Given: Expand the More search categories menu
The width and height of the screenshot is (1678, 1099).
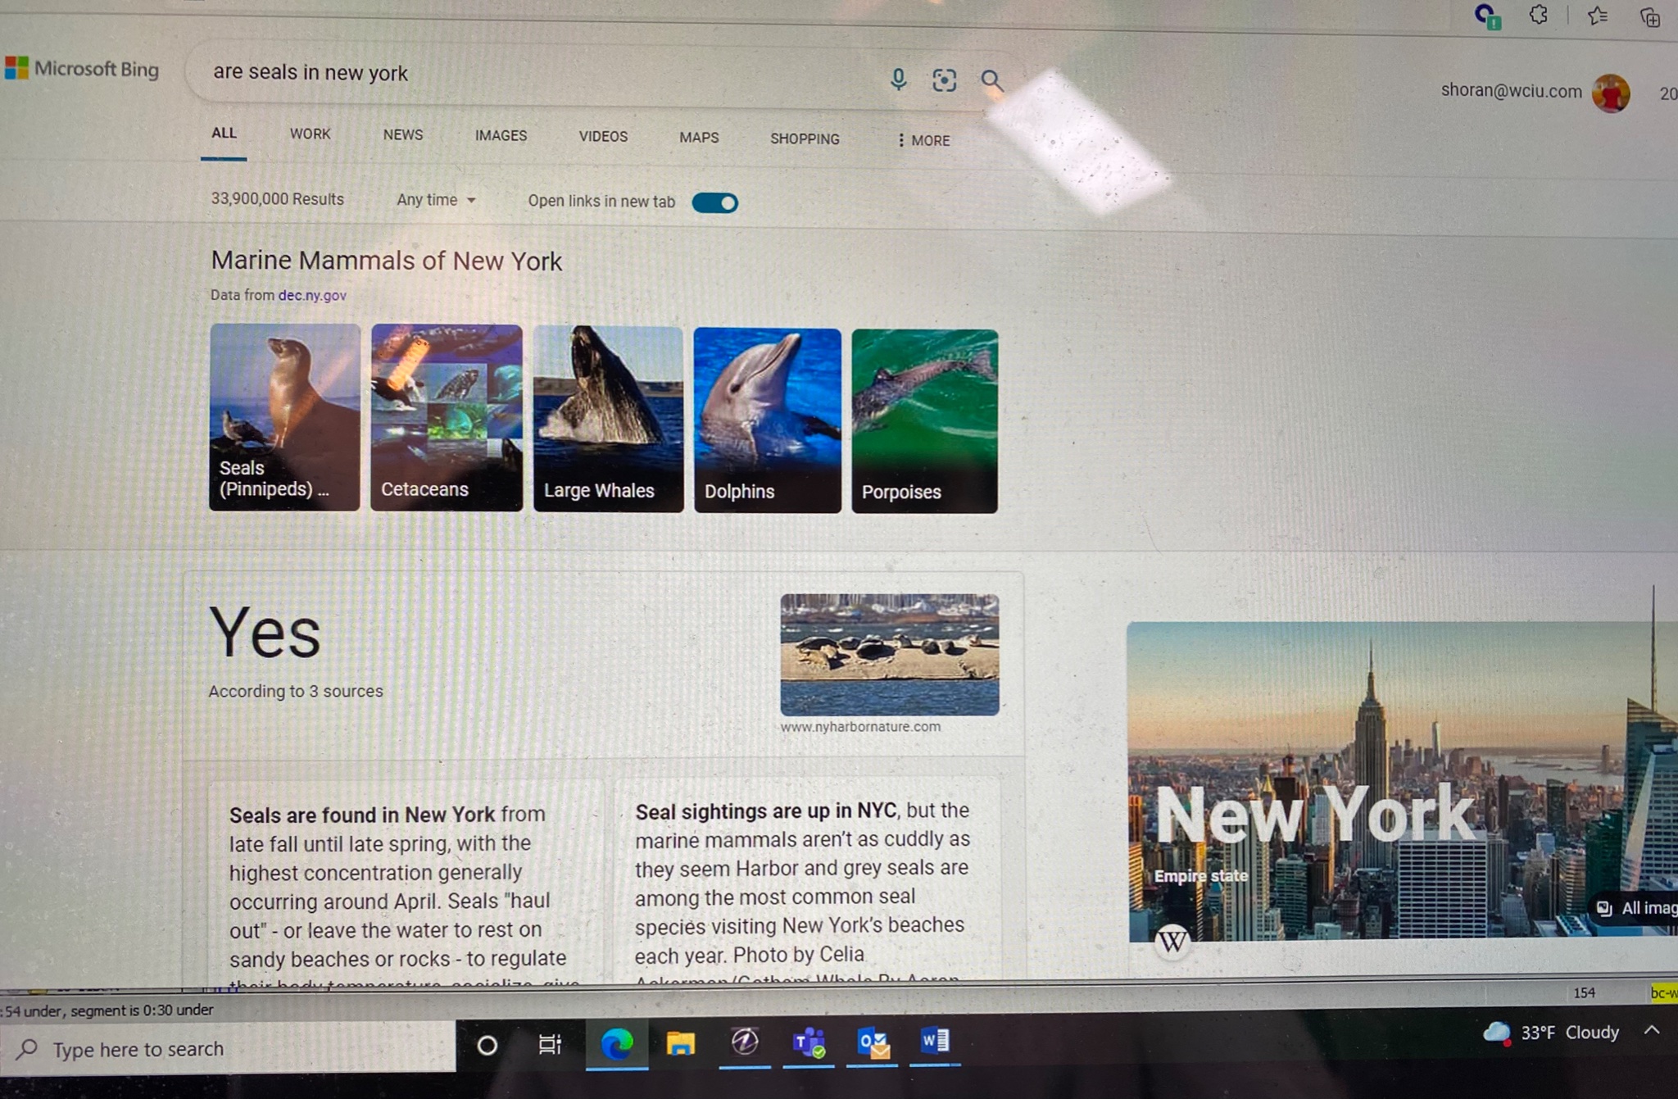Looking at the screenshot, I should [x=923, y=140].
